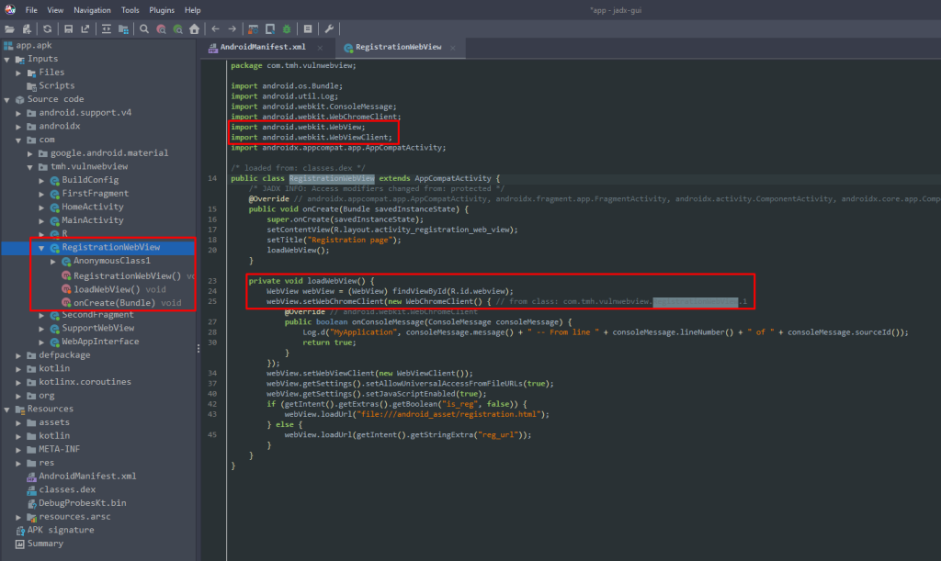Open the View menu

coord(55,10)
